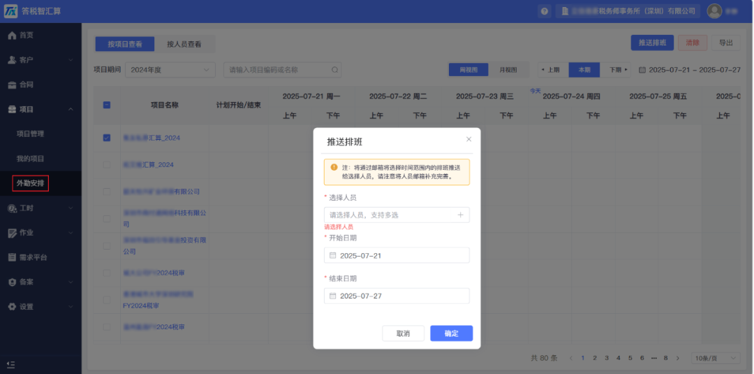Screen dimensions: 754x374
Task: Close the 推送排班 dialog
Action: [469, 139]
